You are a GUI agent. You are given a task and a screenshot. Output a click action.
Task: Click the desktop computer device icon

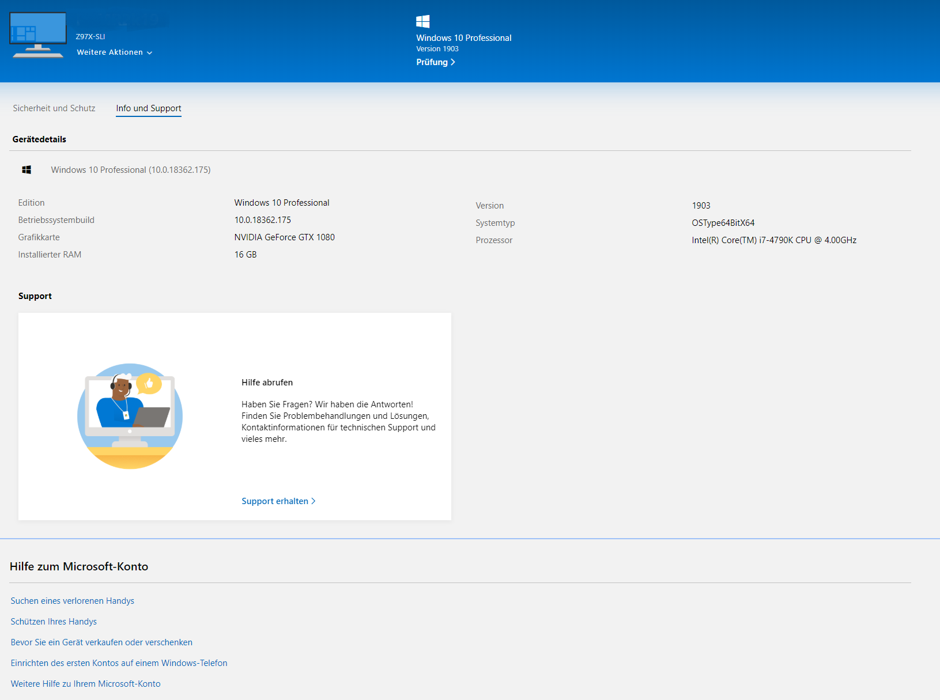[38, 35]
